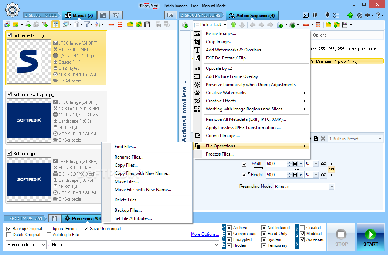388x255 pixels.
Task: Increase the Height value with stepper arrows
Action: pyautogui.click(x=289, y=173)
